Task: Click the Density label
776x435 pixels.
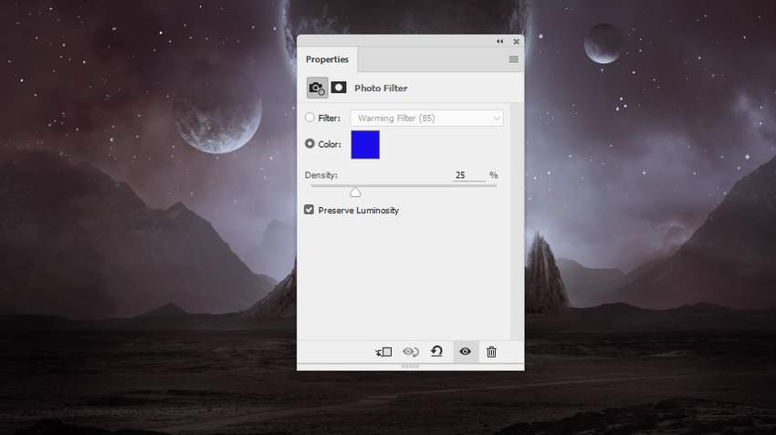Action: [x=321, y=175]
